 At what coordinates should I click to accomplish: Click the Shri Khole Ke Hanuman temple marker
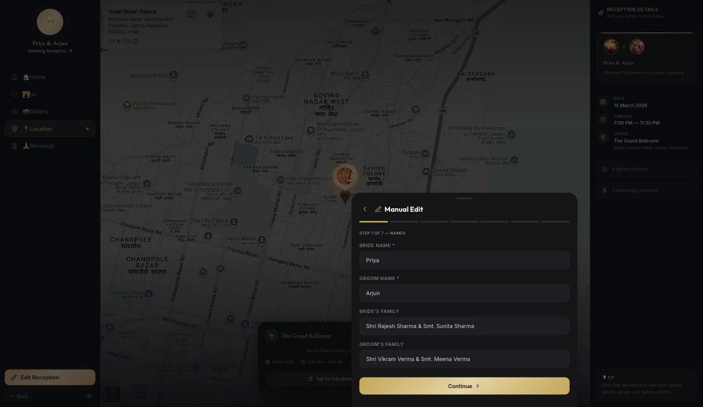pyautogui.click(x=511, y=134)
